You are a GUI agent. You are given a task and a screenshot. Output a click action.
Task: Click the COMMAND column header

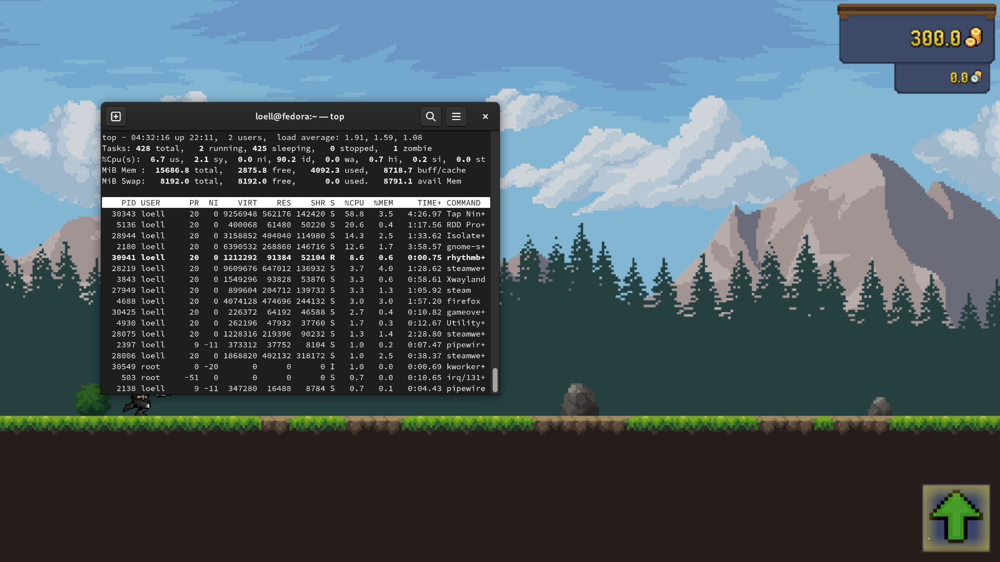point(463,203)
